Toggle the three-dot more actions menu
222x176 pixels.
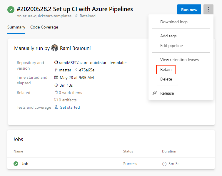click(x=208, y=10)
